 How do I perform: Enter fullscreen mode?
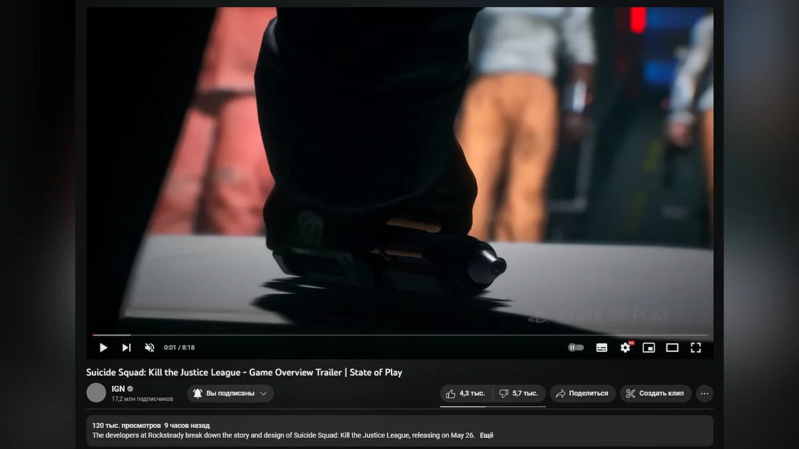[696, 347]
